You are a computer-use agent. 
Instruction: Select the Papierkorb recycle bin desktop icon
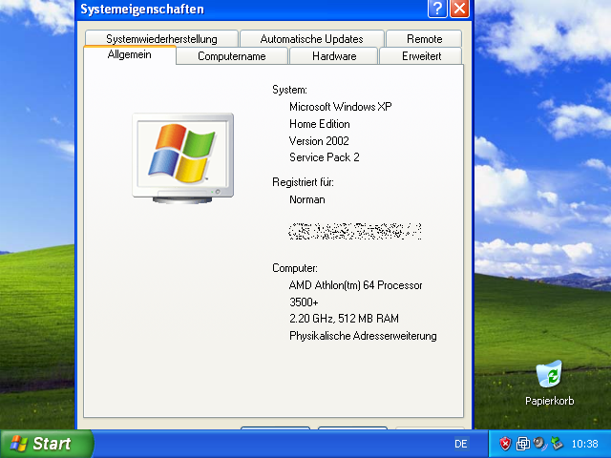click(549, 380)
